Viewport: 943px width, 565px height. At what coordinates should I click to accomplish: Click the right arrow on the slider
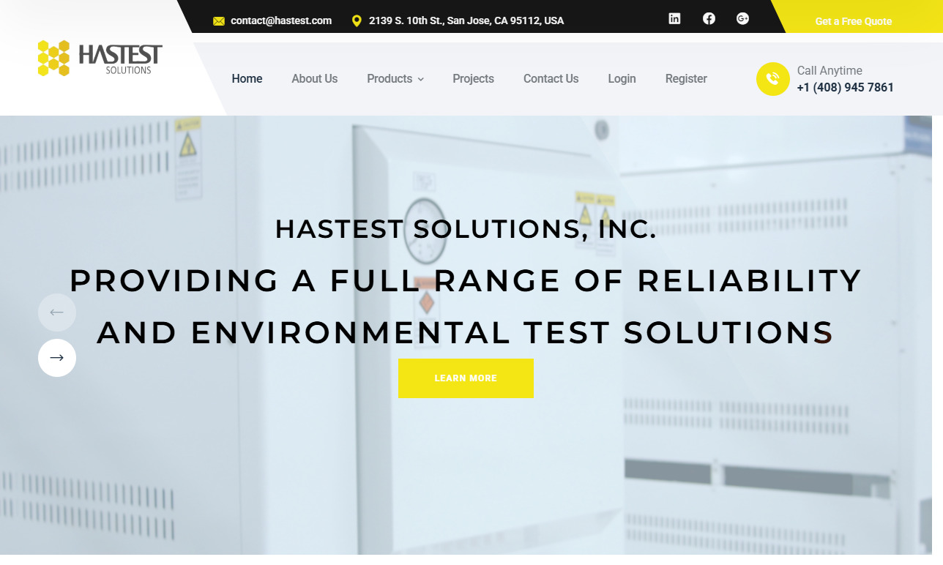(x=56, y=358)
